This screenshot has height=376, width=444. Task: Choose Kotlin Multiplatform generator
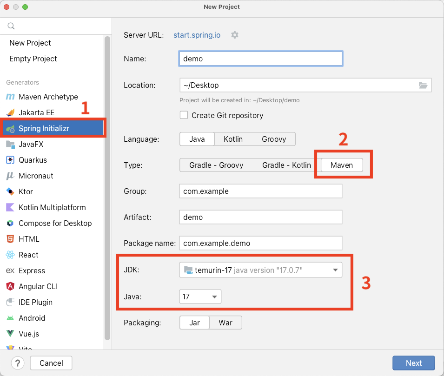tap(52, 208)
